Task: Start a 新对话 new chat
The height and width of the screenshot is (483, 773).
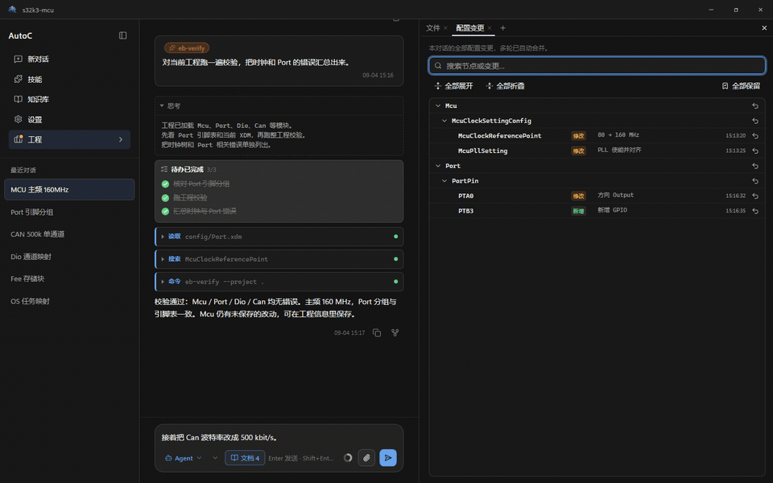Action: (69, 59)
